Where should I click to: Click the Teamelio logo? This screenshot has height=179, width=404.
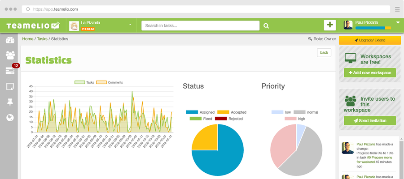pyautogui.click(x=33, y=26)
